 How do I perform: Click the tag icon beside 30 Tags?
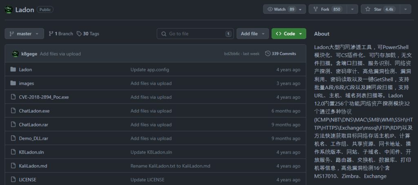79,34
